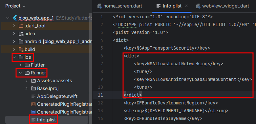The width and height of the screenshot is (256, 124).
Task: Click the AppDelegate.swift file icon
Action: pyautogui.click(x=33, y=96)
